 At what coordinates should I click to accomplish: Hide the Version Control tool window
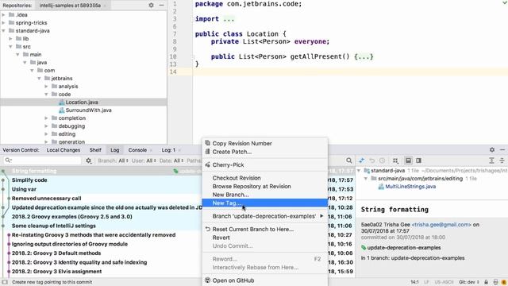tap(502, 150)
